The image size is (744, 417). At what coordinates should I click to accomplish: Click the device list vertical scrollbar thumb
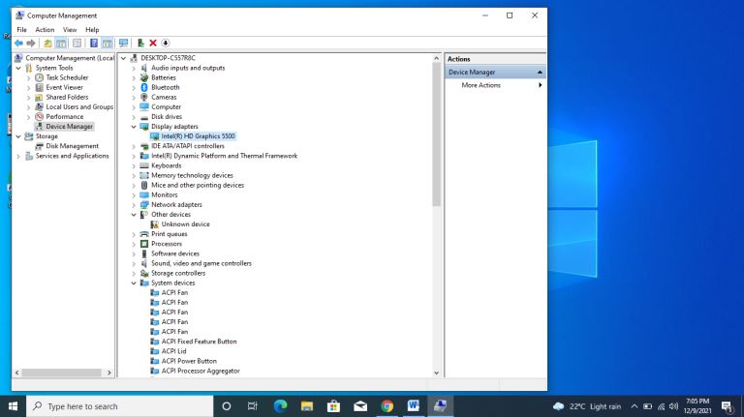pyautogui.click(x=437, y=134)
